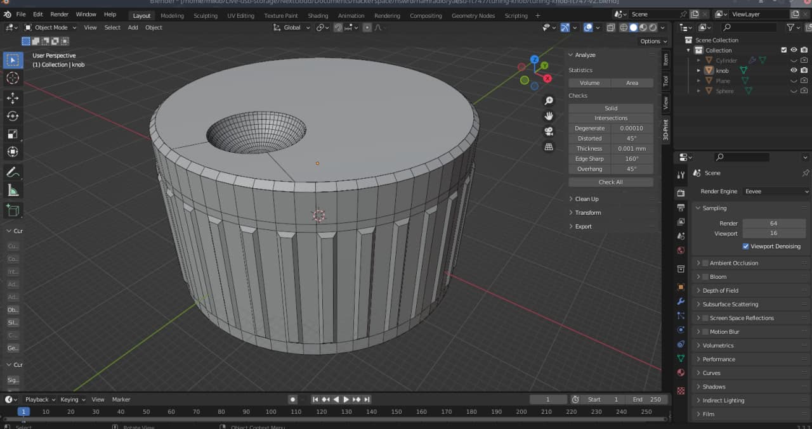Enable Screen Space Reflections checkbox
The height and width of the screenshot is (429, 812).
click(x=705, y=318)
